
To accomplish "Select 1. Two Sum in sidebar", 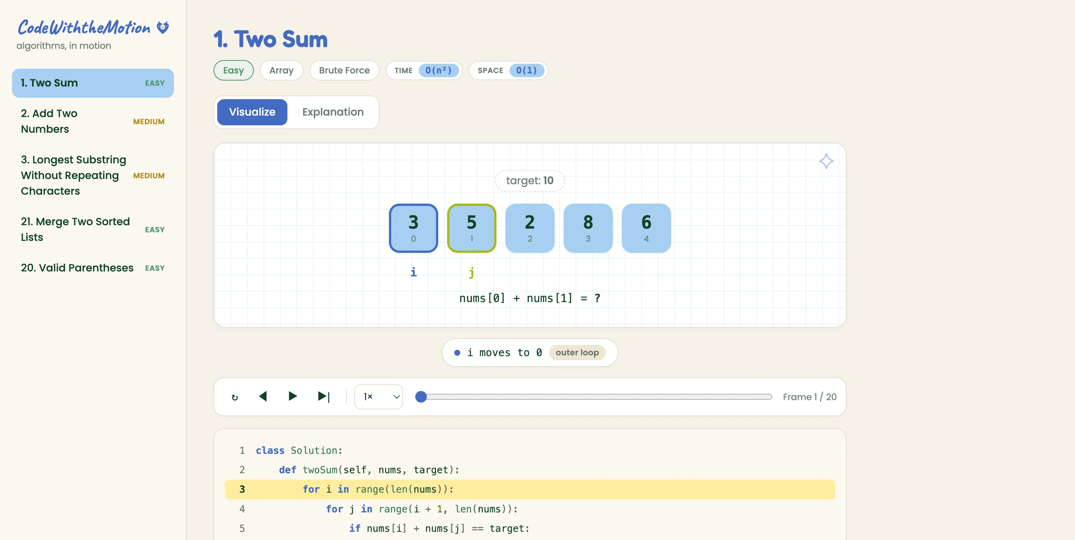I will tap(93, 83).
